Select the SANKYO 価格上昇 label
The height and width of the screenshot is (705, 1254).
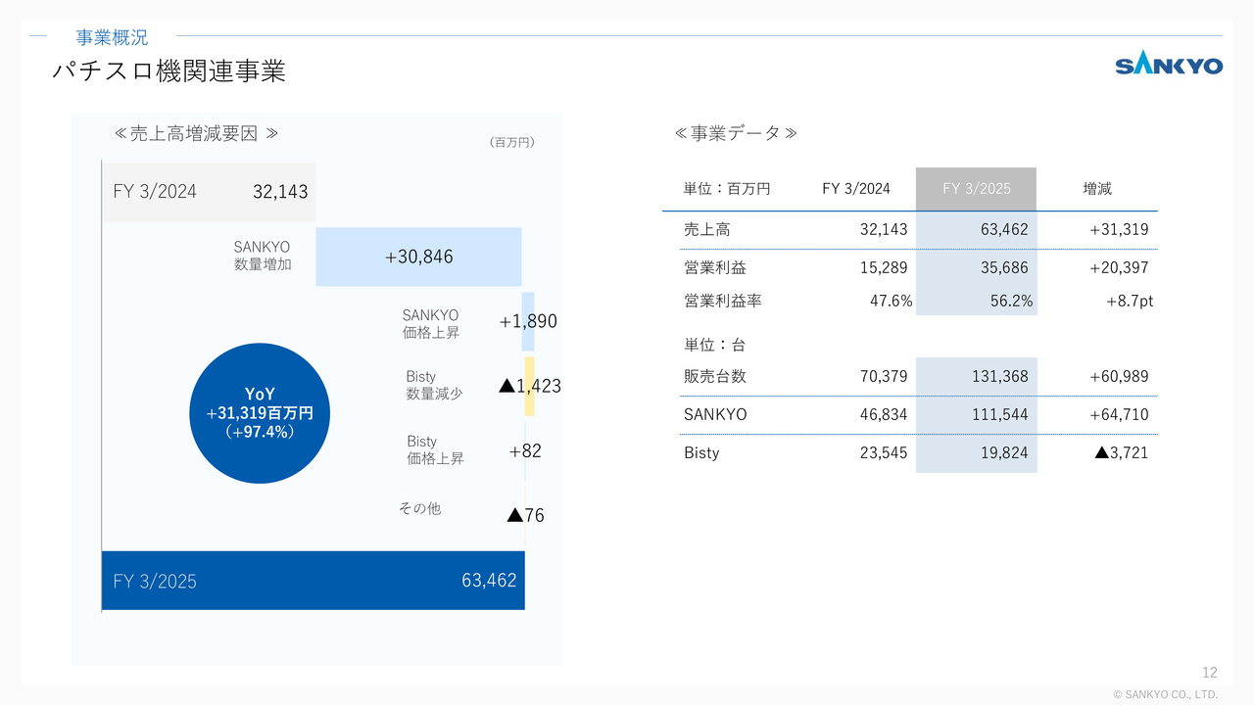pyautogui.click(x=431, y=324)
